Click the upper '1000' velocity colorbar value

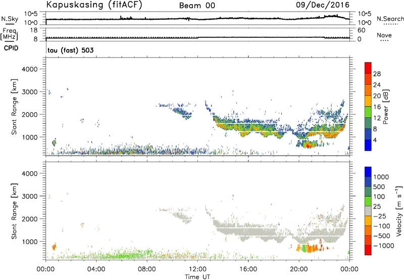(x=381, y=177)
